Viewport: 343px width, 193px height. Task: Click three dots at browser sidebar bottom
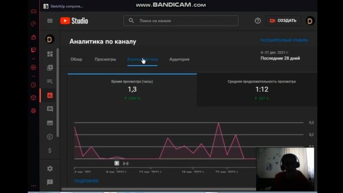click(33, 186)
